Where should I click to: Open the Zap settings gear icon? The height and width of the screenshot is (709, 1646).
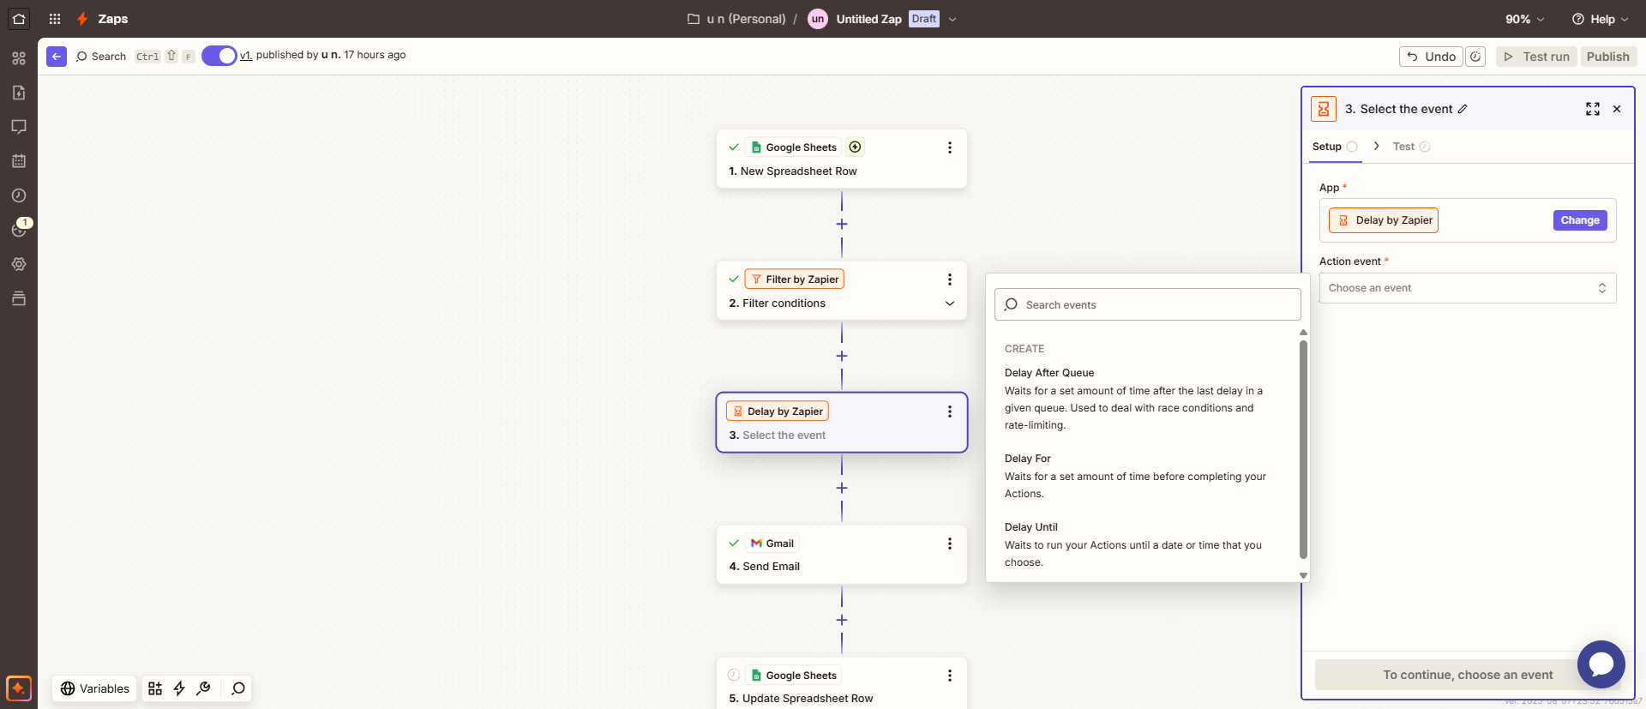(19, 264)
